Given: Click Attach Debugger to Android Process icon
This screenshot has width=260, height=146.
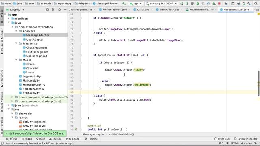Looking at the screenshot, I should pyautogui.click(x=214, y=4).
